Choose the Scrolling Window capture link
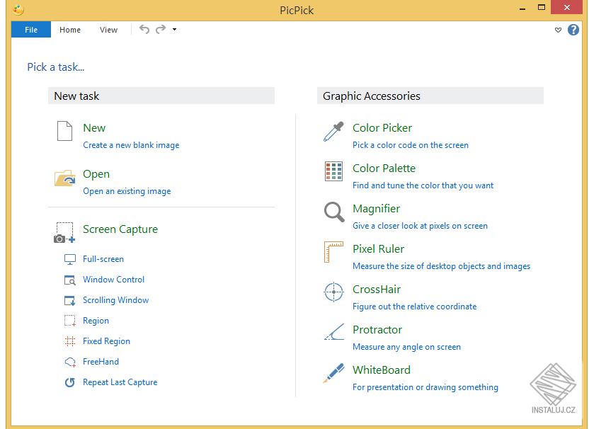589x429 pixels. [115, 300]
